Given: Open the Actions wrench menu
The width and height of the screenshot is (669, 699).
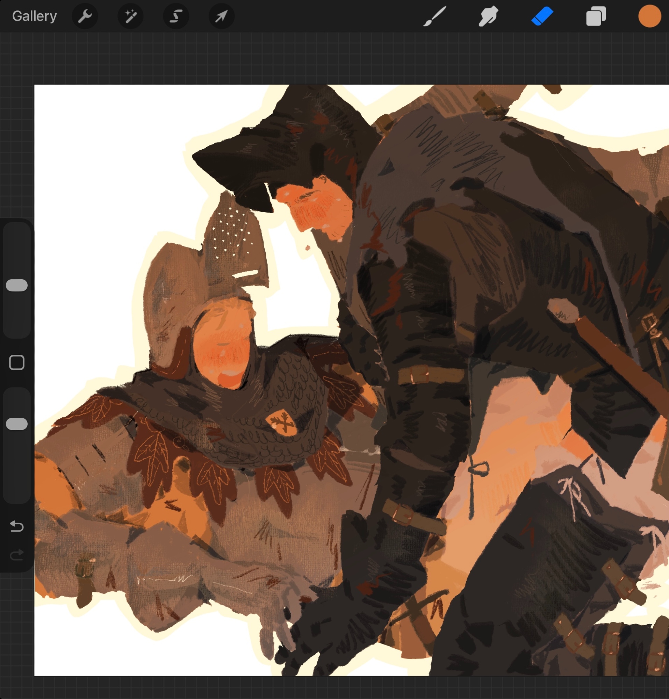Looking at the screenshot, I should 85,16.
